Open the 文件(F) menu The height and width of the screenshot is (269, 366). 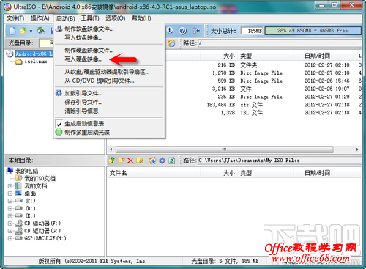tap(15, 18)
